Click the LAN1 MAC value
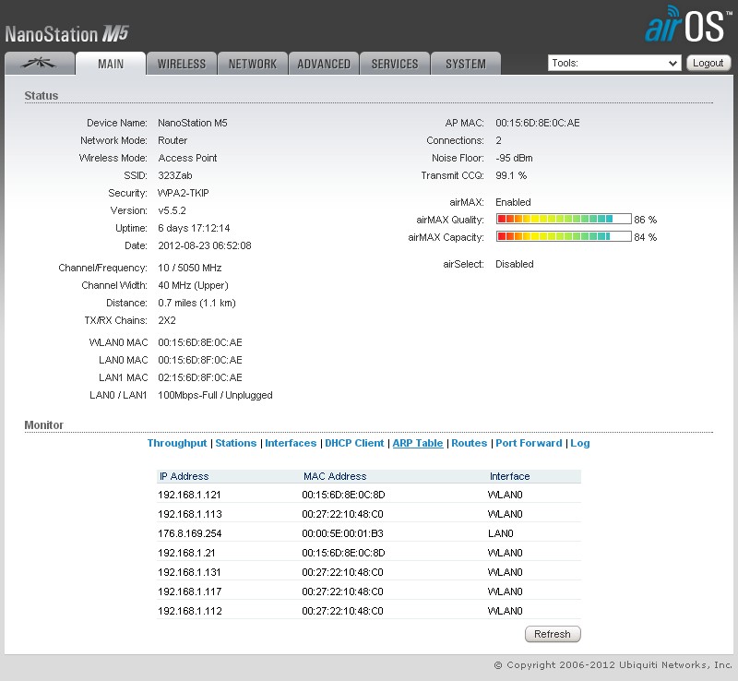Viewport: 738px width, 681px height. point(200,377)
